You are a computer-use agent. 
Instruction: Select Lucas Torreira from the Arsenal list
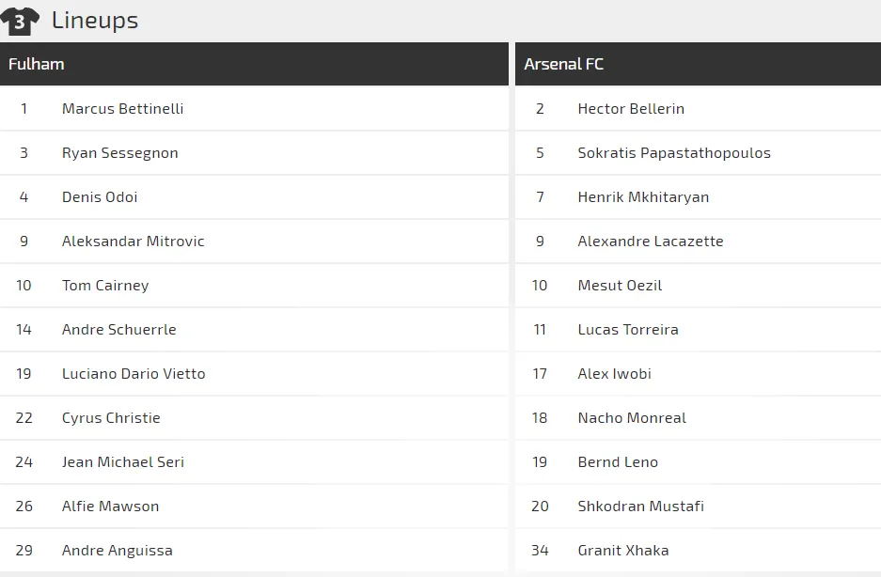tap(628, 330)
